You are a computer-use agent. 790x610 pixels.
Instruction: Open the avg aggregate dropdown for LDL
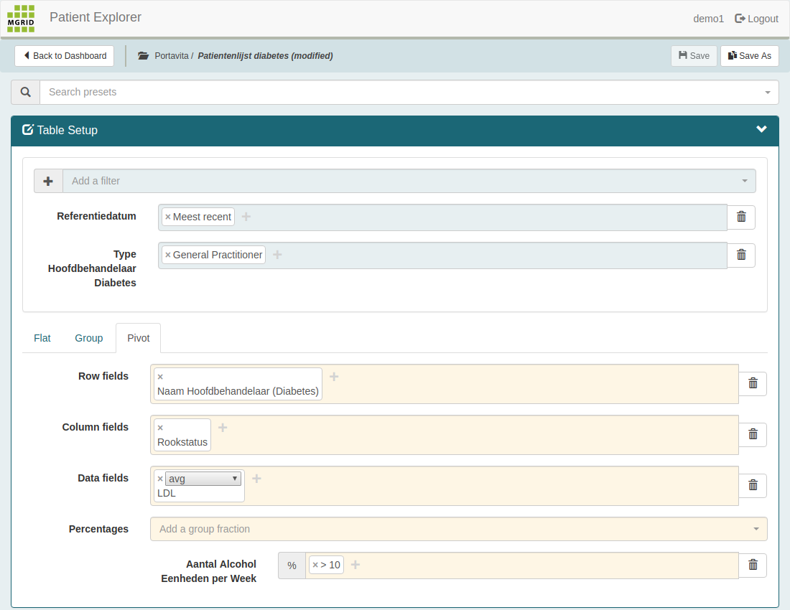[x=203, y=479]
